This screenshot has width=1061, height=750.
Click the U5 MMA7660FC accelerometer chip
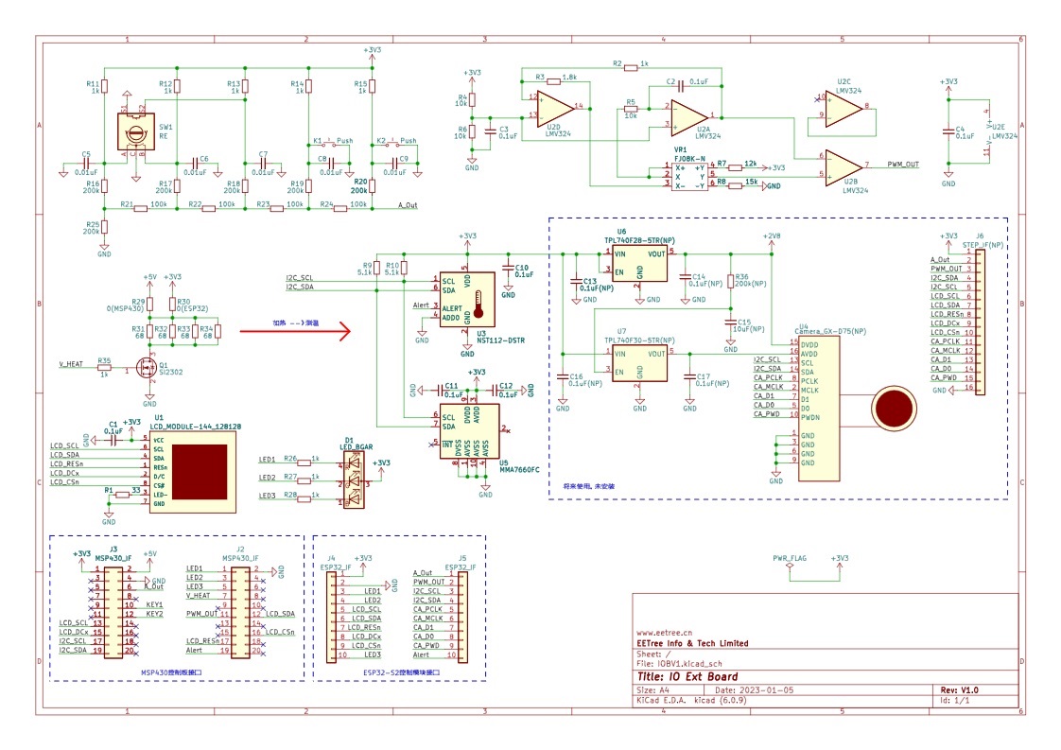470,431
